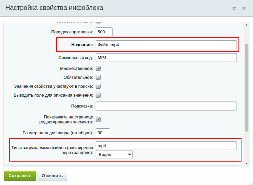The width and height of the screenshot is (253, 185).
Task: Enable Выводить поле для описания значения
Action: coord(98,95)
